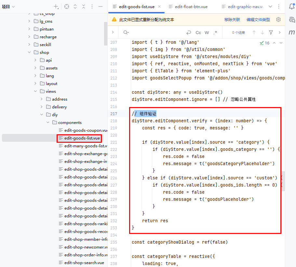Jump to next search occurrence arrow
The width and height of the screenshot is (296, 267).
[262, 32]
